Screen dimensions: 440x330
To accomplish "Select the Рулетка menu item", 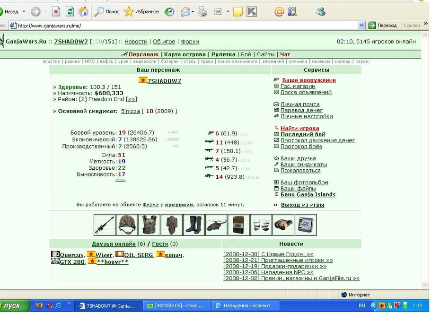I will [223, 54].
